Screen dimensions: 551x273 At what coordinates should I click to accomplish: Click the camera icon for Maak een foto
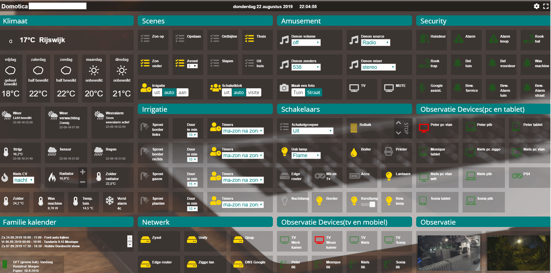click(x=284, y=88)
